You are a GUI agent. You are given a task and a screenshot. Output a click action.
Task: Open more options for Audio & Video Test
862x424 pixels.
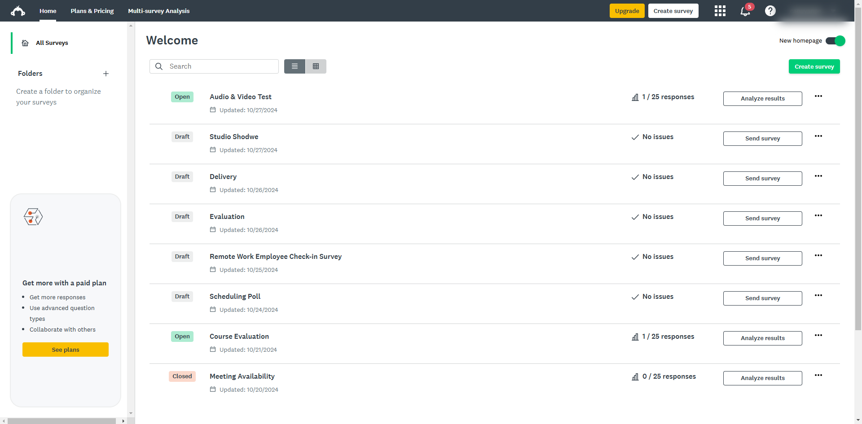818,96
